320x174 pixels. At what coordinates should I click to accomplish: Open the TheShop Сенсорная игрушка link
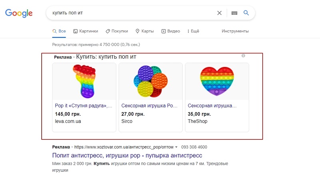point(212,106)
